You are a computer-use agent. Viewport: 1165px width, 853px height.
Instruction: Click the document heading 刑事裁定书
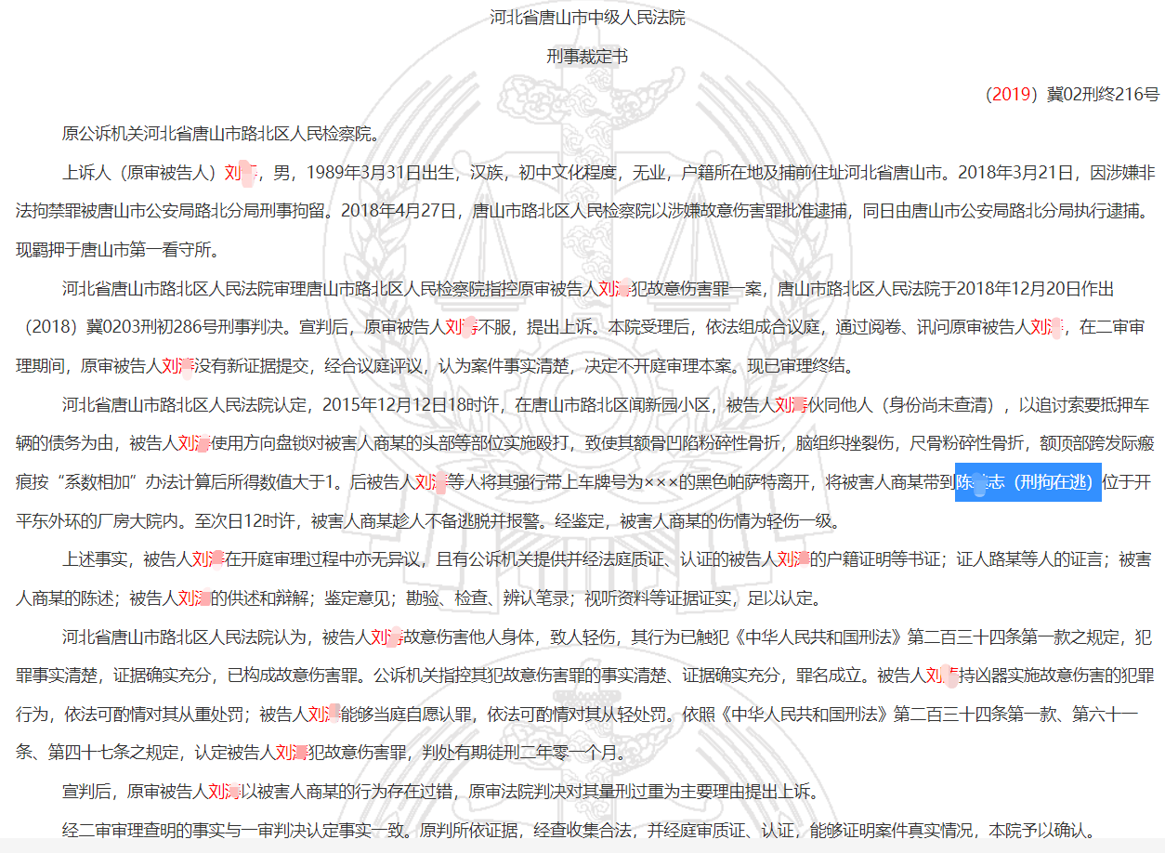click(x=582, y=56)
